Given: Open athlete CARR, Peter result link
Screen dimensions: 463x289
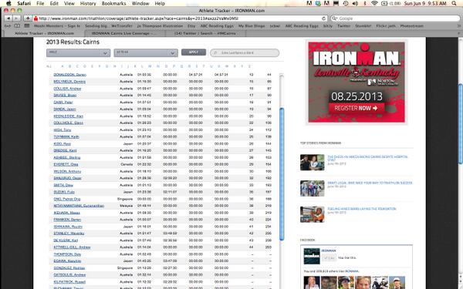Looking at the screenshot, I should [63, 102].
